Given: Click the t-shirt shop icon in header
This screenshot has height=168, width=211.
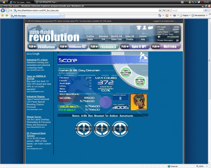Looking at the screenshot, I should point(139,27).
